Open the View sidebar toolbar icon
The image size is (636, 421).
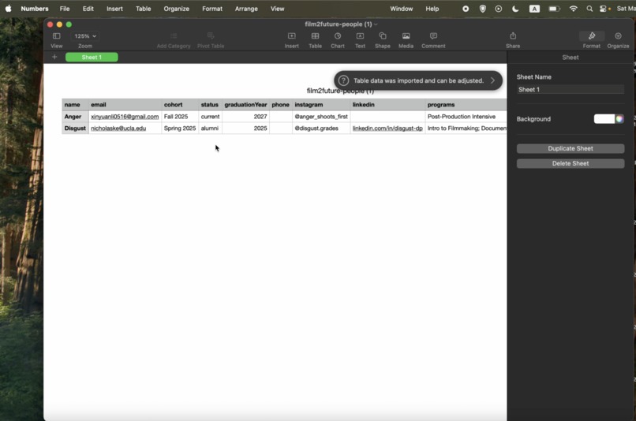pyautogui.click(x=56, y=36)
